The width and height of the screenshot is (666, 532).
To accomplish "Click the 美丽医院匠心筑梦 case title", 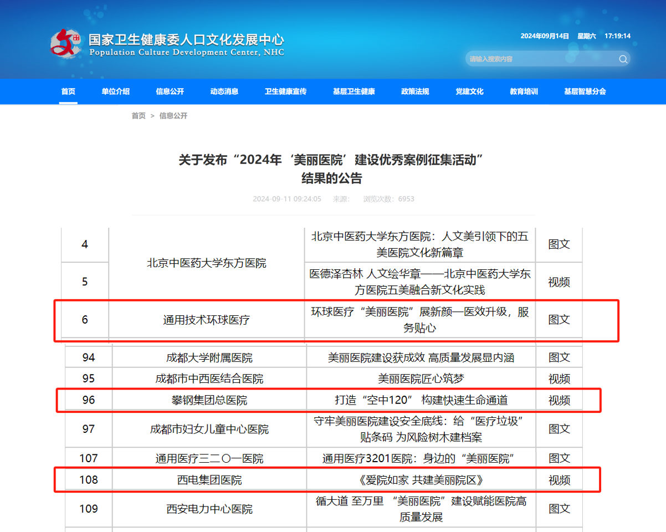I will point(421,379).
